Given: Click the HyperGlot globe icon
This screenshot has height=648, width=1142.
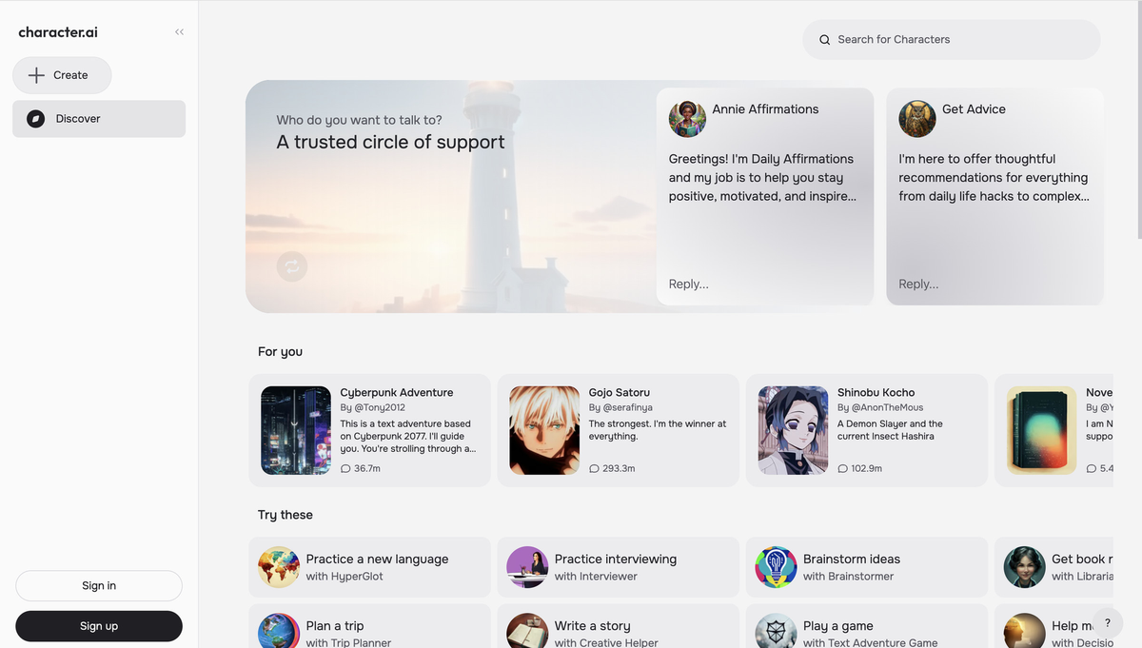Looking at the screenshot, I should pyautogui.click(x=279, y=567).
